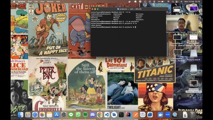Open the Shell menu
Image resolution: width=213 pixels, height=120 pixels.
point(30,1)
